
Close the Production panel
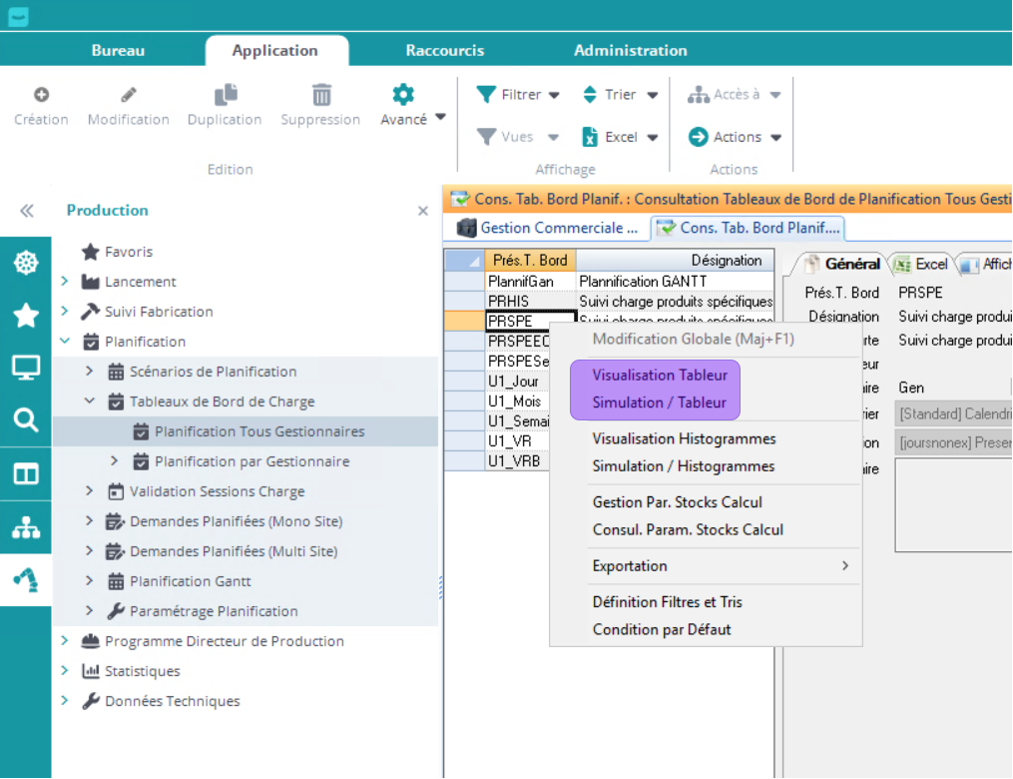pyautogui.click(x=422, y=211)
